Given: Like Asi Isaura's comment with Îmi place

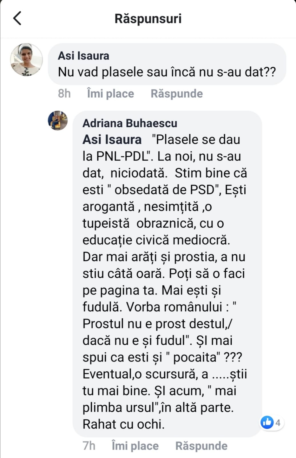Looking at the screenshot, I should (x=110, y=94).
